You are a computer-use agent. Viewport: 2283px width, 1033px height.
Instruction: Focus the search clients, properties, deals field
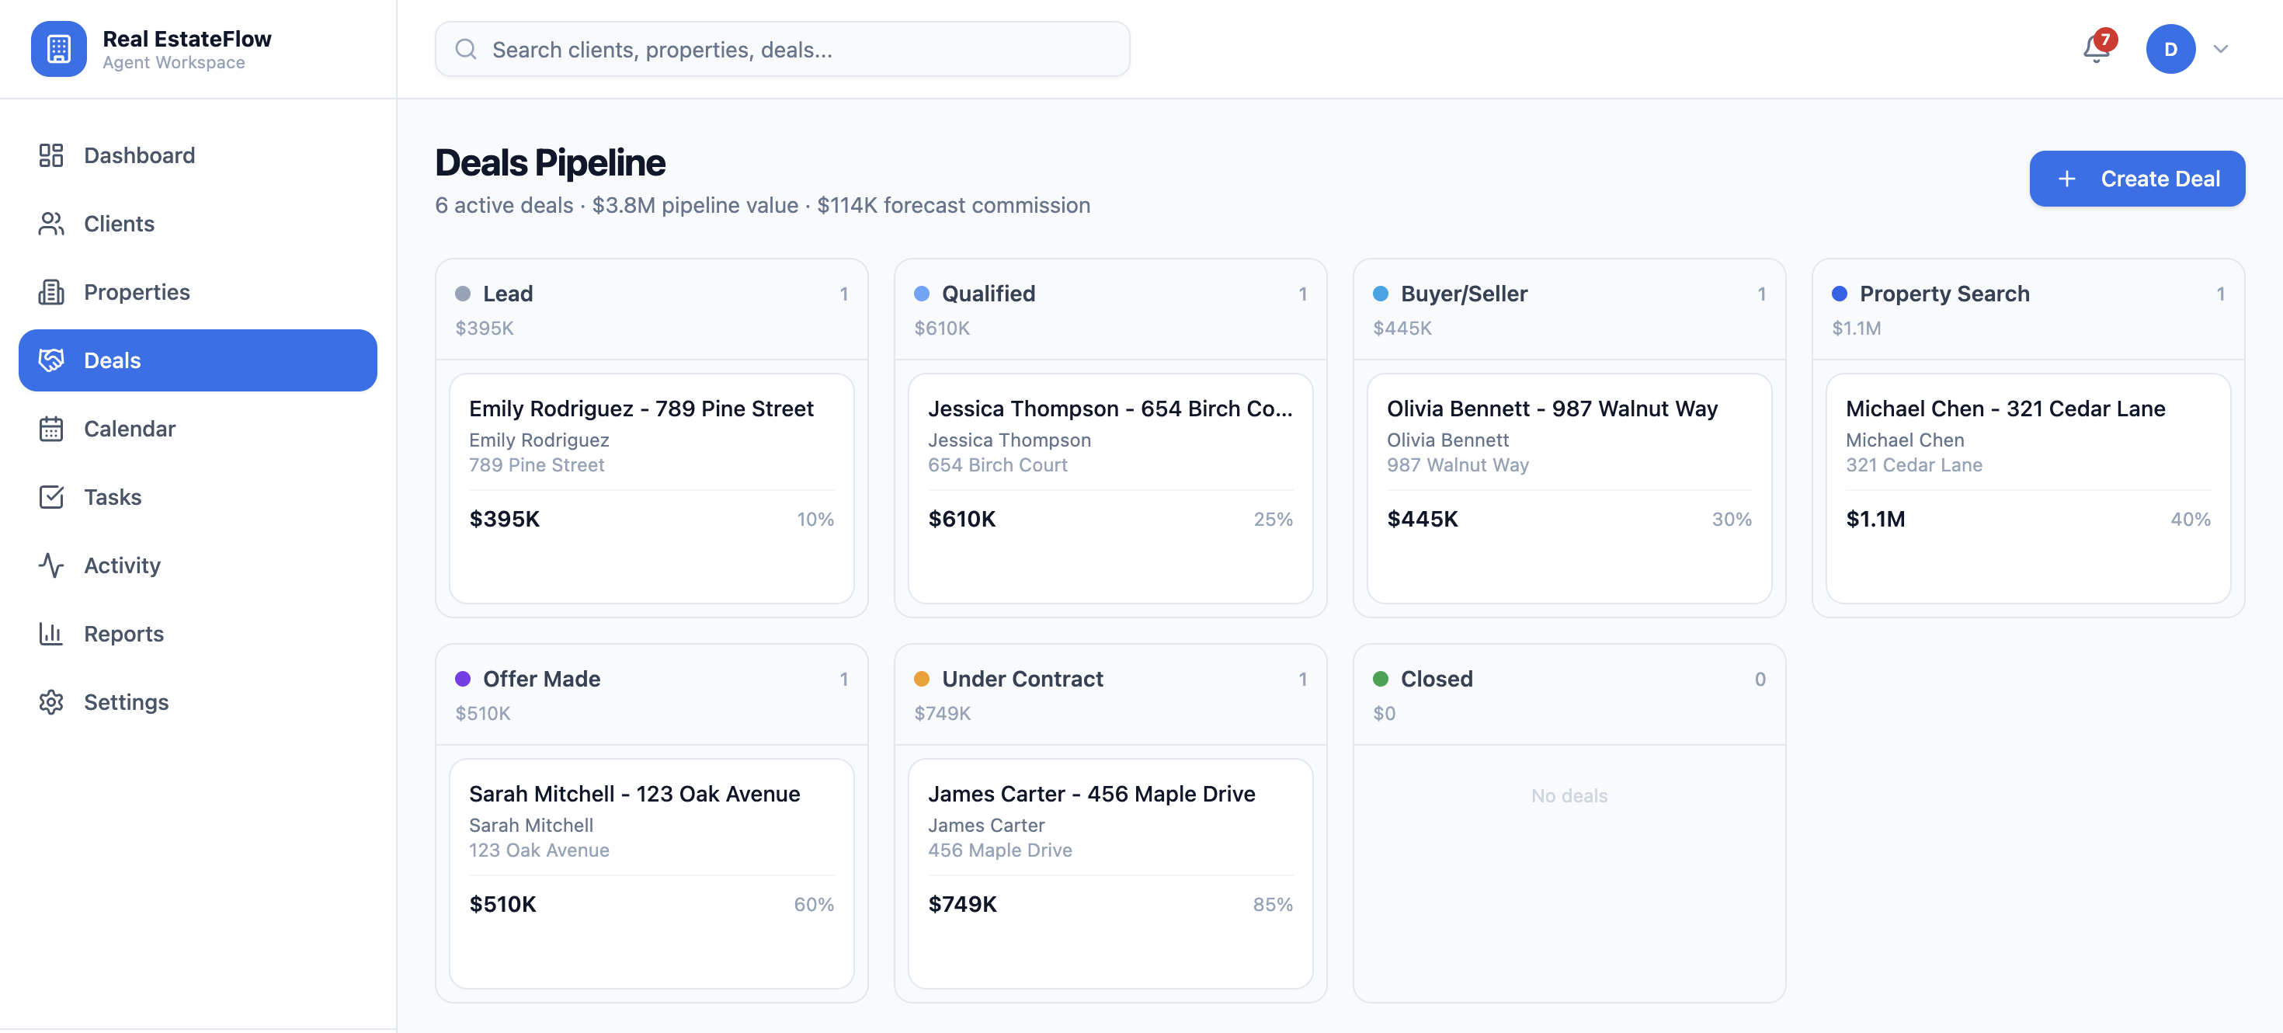pos(783,49)
